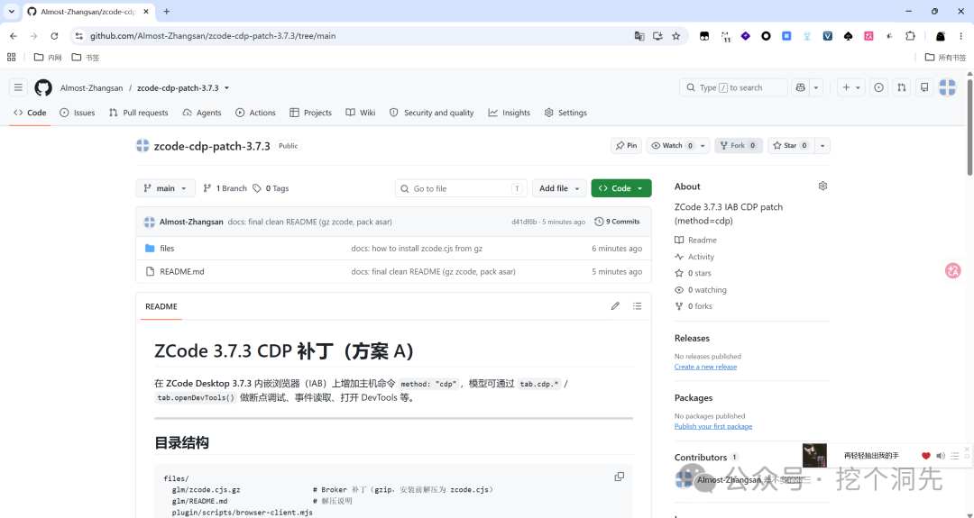This screenshot has height=518, width=974.
Task: Edit README with pencil icon
Action: 615,305
